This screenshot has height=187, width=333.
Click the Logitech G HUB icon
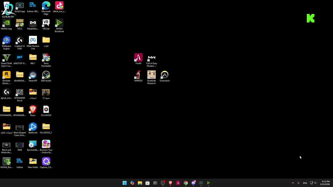20,43
